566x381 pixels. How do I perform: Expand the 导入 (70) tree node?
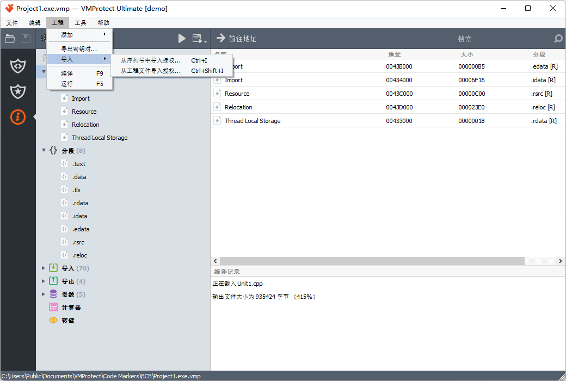pos(44,268)
